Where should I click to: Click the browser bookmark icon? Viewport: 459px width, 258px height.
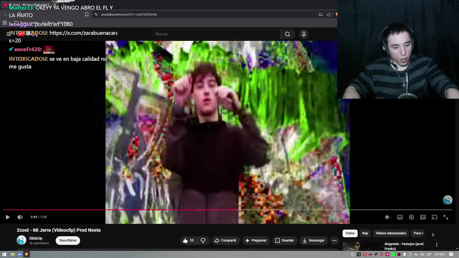coord(86,14)
